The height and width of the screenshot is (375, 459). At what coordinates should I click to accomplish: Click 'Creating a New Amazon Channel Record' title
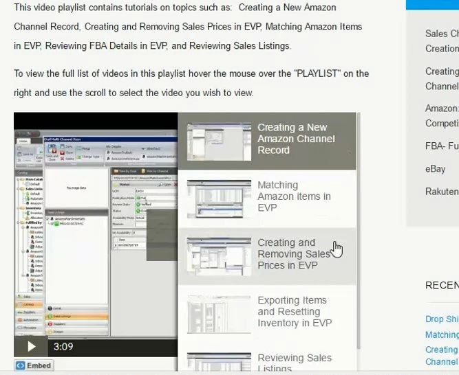[296, 139]
